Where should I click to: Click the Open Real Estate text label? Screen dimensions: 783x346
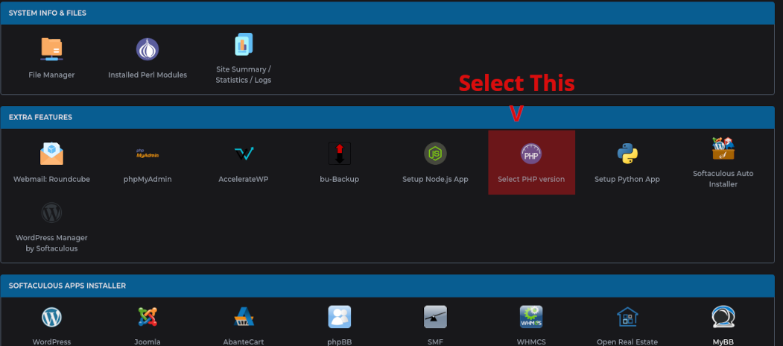point(627,342)
